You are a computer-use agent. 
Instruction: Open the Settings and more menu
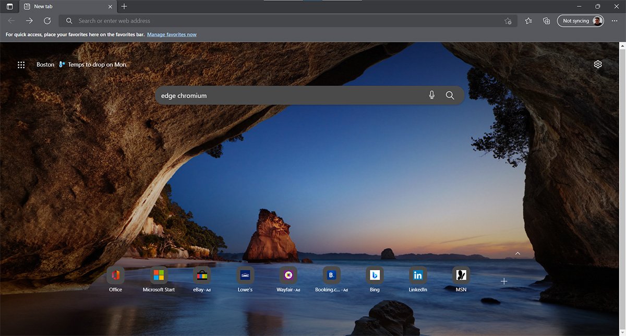(x=615, y=20)
